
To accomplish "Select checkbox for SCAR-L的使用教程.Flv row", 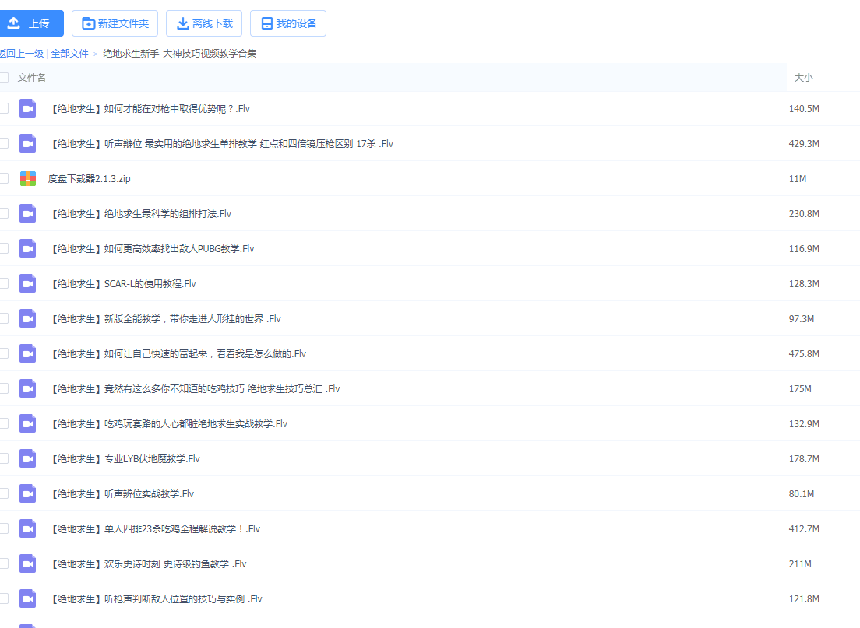I will point(4,283).
